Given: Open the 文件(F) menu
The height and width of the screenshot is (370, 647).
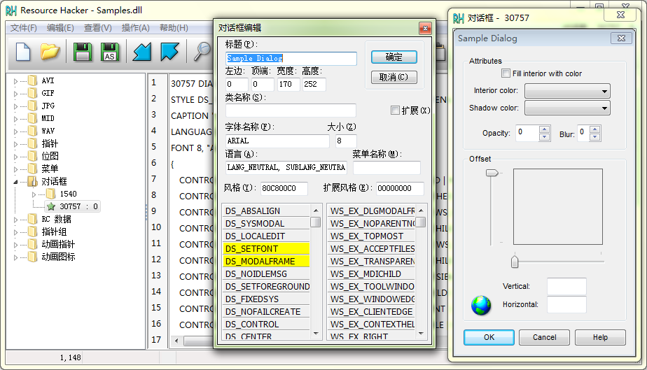Looking at the screenshot, I should [x=23, y=28].
